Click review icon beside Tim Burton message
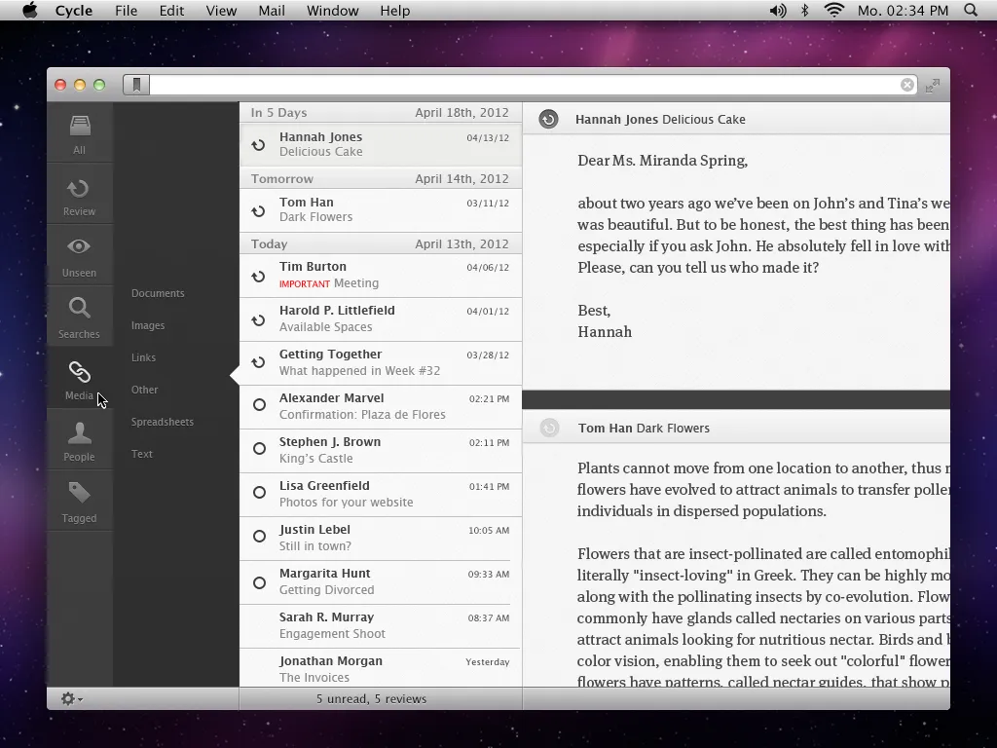The image size is (997, 748). pyautogui.click(x=258, y=276)
